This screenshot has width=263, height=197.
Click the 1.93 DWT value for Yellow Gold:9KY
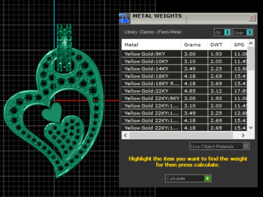pyautogui.click(x=216, y=54)
